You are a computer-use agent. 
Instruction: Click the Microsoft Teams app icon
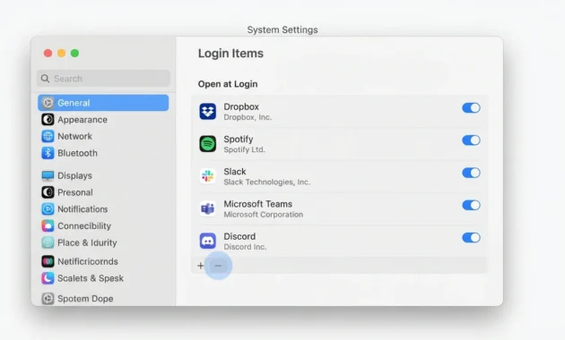(208, 208)
